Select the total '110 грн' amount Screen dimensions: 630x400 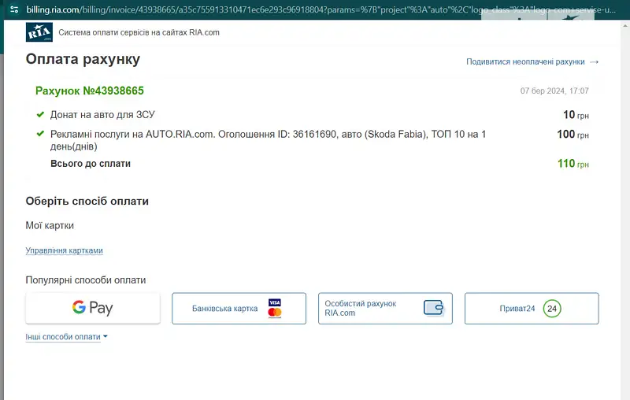[x=573, y=164]
